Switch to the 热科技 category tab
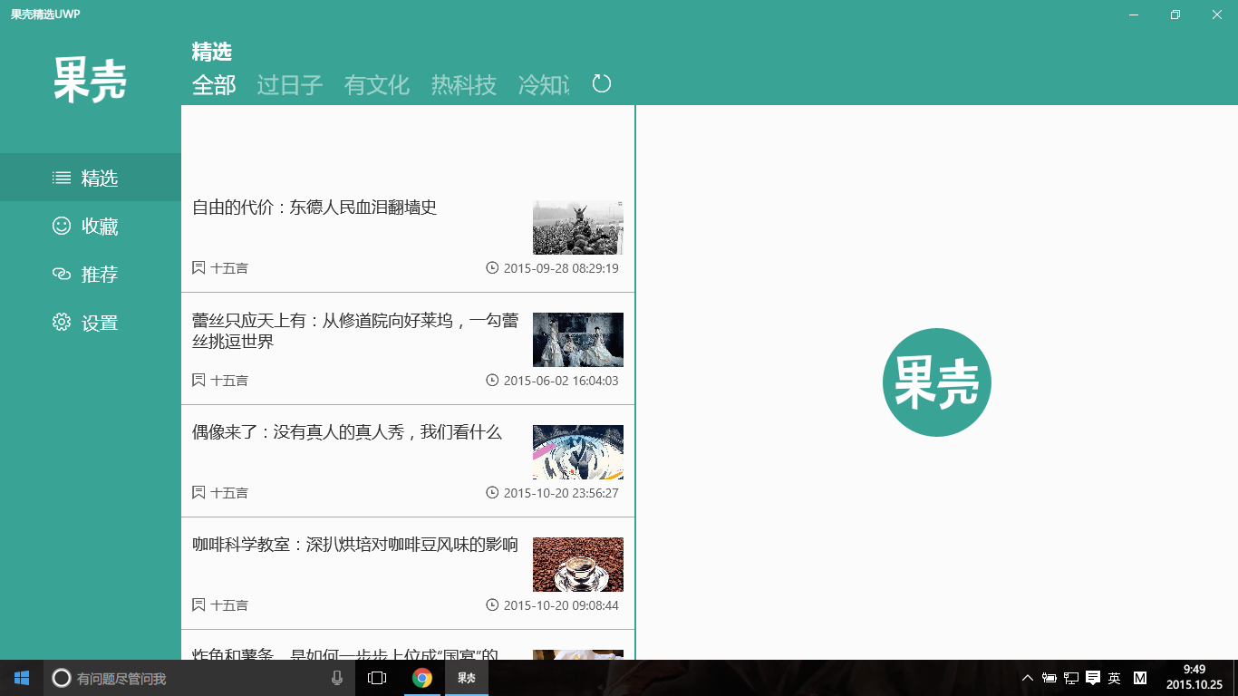The width and height of the screenshot is (1238, 696). click(464, 85)
